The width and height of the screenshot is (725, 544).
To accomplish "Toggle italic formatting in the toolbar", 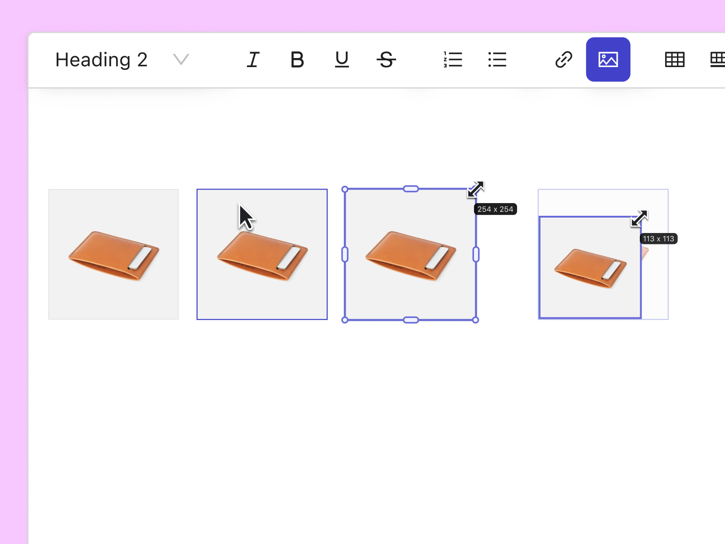I will click(253, 59).
